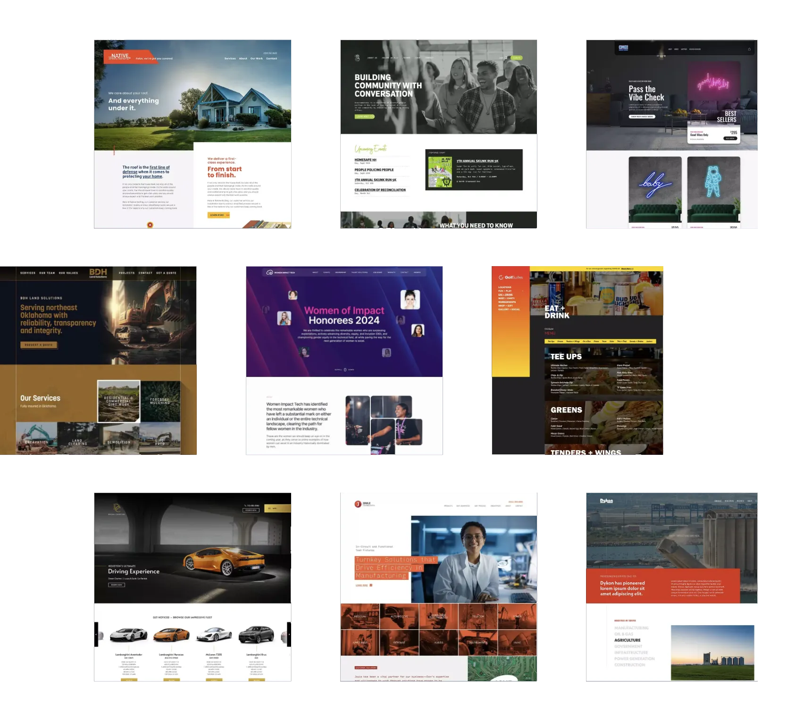The image size is (804, 703).
Task: Click the Skunk Run flyer image in featured card
Action: (440, 172)
